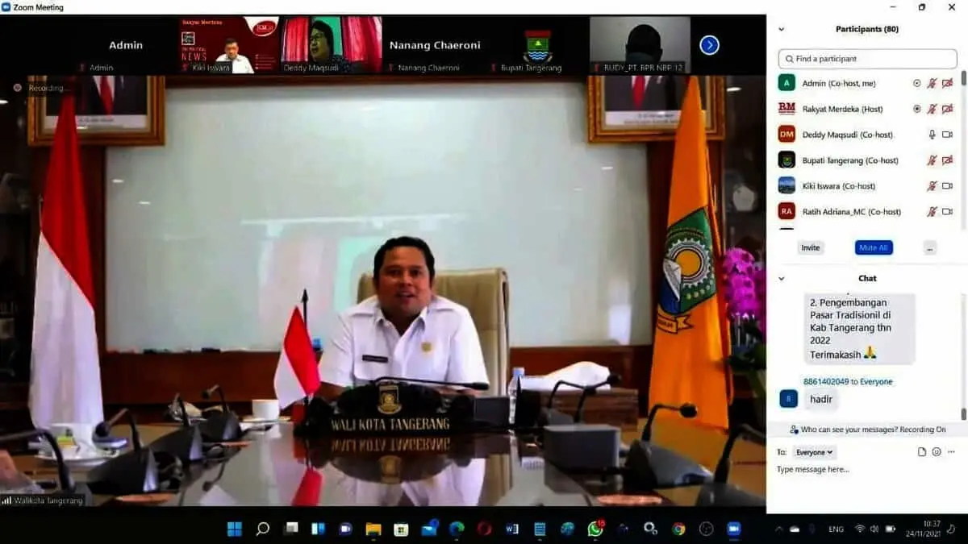Collapse the Participants panel chevron
Screen dimensions: 968x544
pyautogui.click(x=781, y=29)
